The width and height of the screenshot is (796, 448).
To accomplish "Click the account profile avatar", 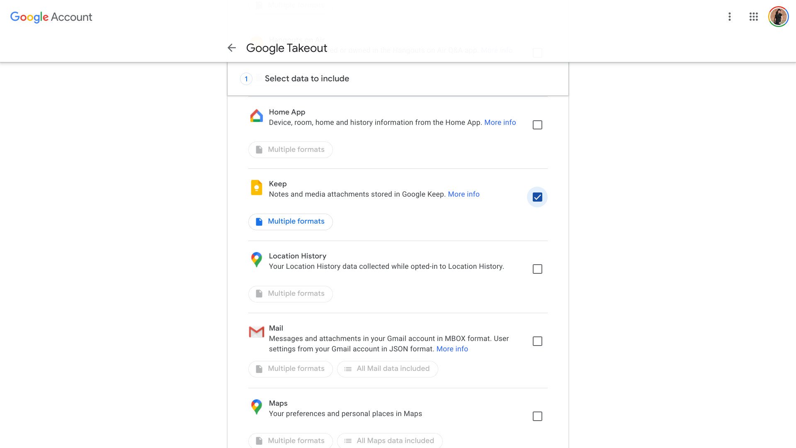I will pos(778,17).
